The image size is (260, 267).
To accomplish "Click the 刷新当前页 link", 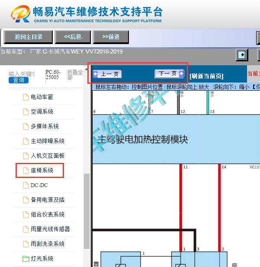I will pyautogui.click(x=206, y=76).
